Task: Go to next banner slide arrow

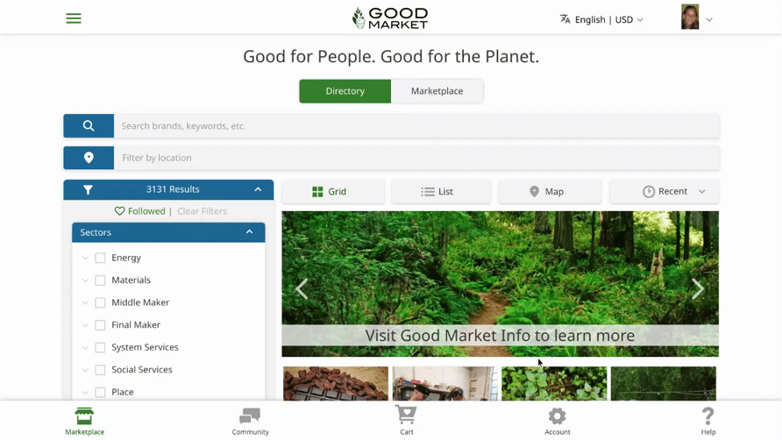Action: (698, 289)
